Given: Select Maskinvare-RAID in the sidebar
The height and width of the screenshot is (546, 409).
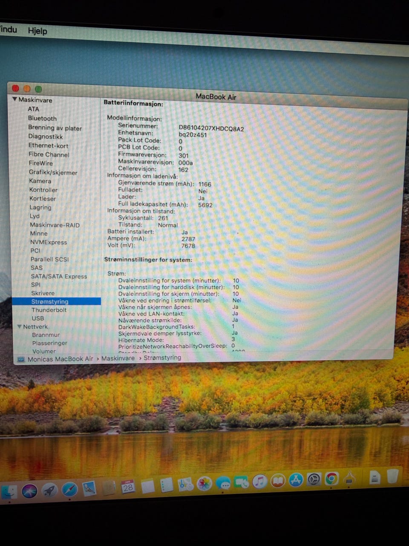Looking at the screenshot, I should coord(55,225).
